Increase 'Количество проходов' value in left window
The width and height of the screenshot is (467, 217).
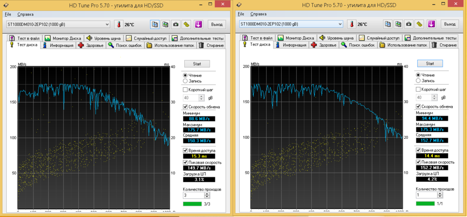click(x=207, y=194)
